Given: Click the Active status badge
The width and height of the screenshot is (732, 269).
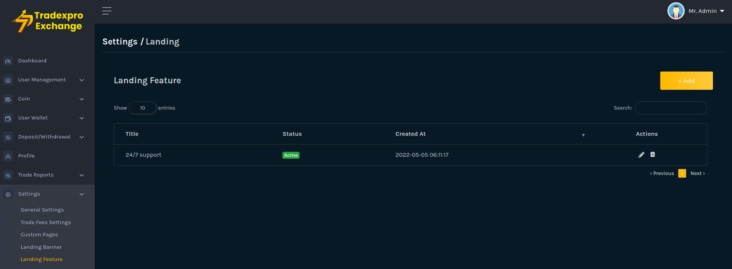Looking at the screenshot, I should 291,155.
